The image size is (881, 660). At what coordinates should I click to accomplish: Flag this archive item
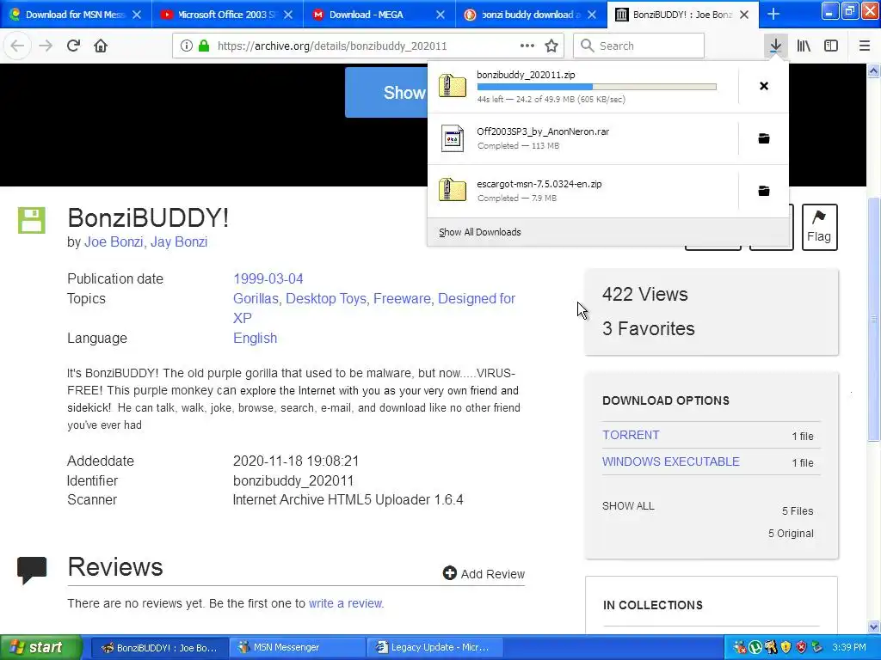pos(819,227)
